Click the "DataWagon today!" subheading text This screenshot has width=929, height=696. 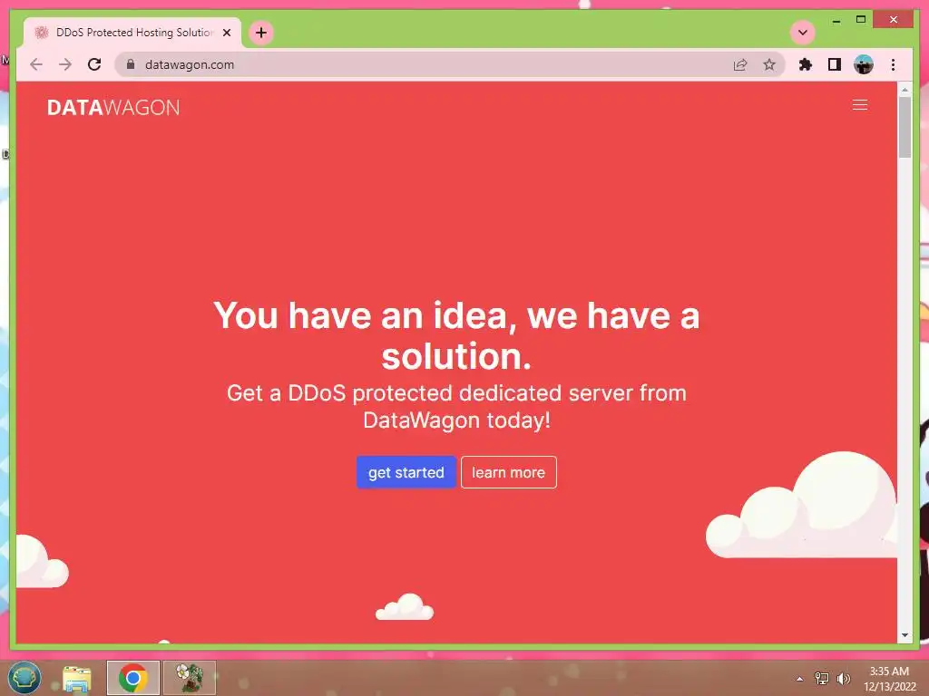[457, 420]
